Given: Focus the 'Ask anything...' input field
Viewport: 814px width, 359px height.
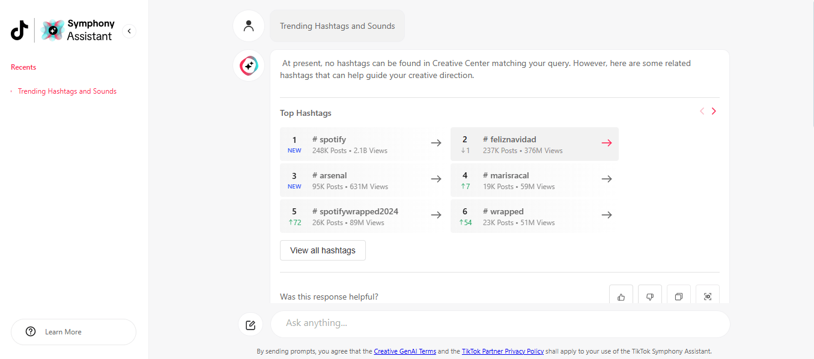Looking at the screenshot, I should click(x=500, y=324).
